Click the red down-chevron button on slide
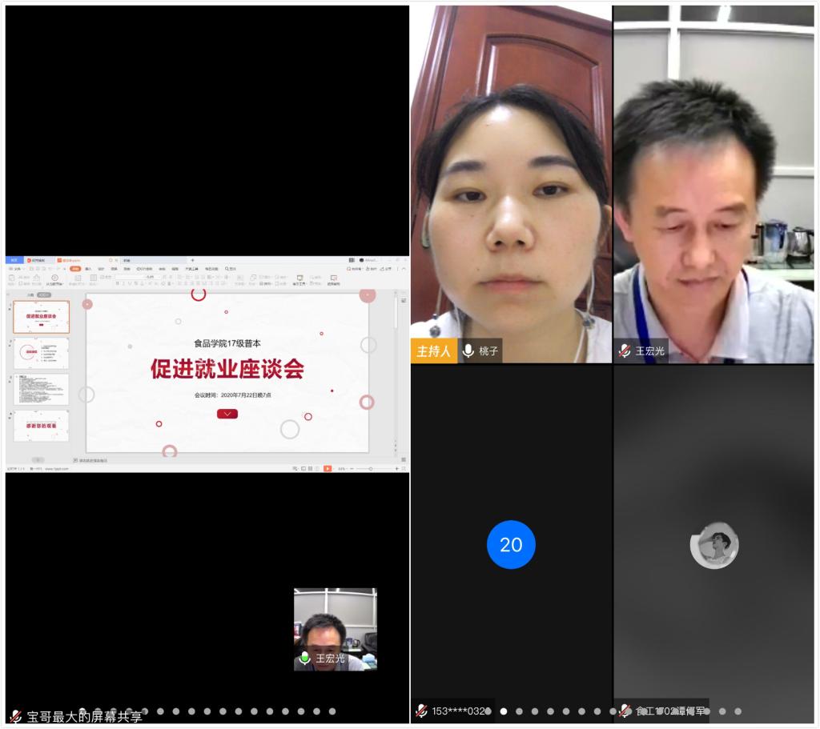 click(227, 414)
